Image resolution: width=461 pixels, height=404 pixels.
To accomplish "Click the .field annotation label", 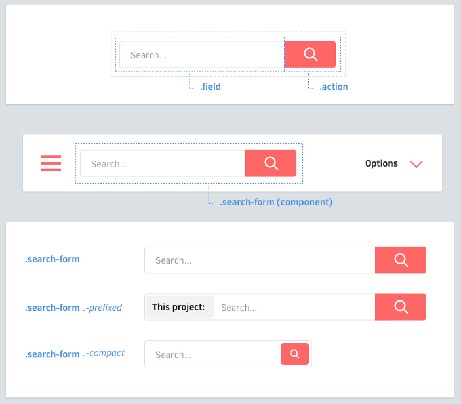I will click(210, 87).
